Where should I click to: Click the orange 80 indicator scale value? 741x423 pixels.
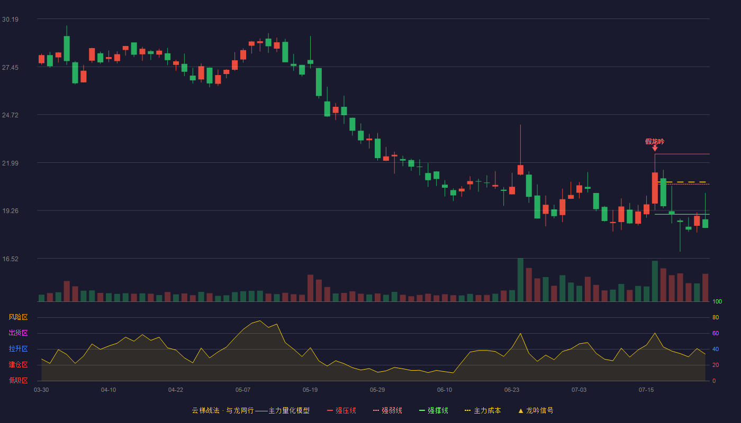716,317
